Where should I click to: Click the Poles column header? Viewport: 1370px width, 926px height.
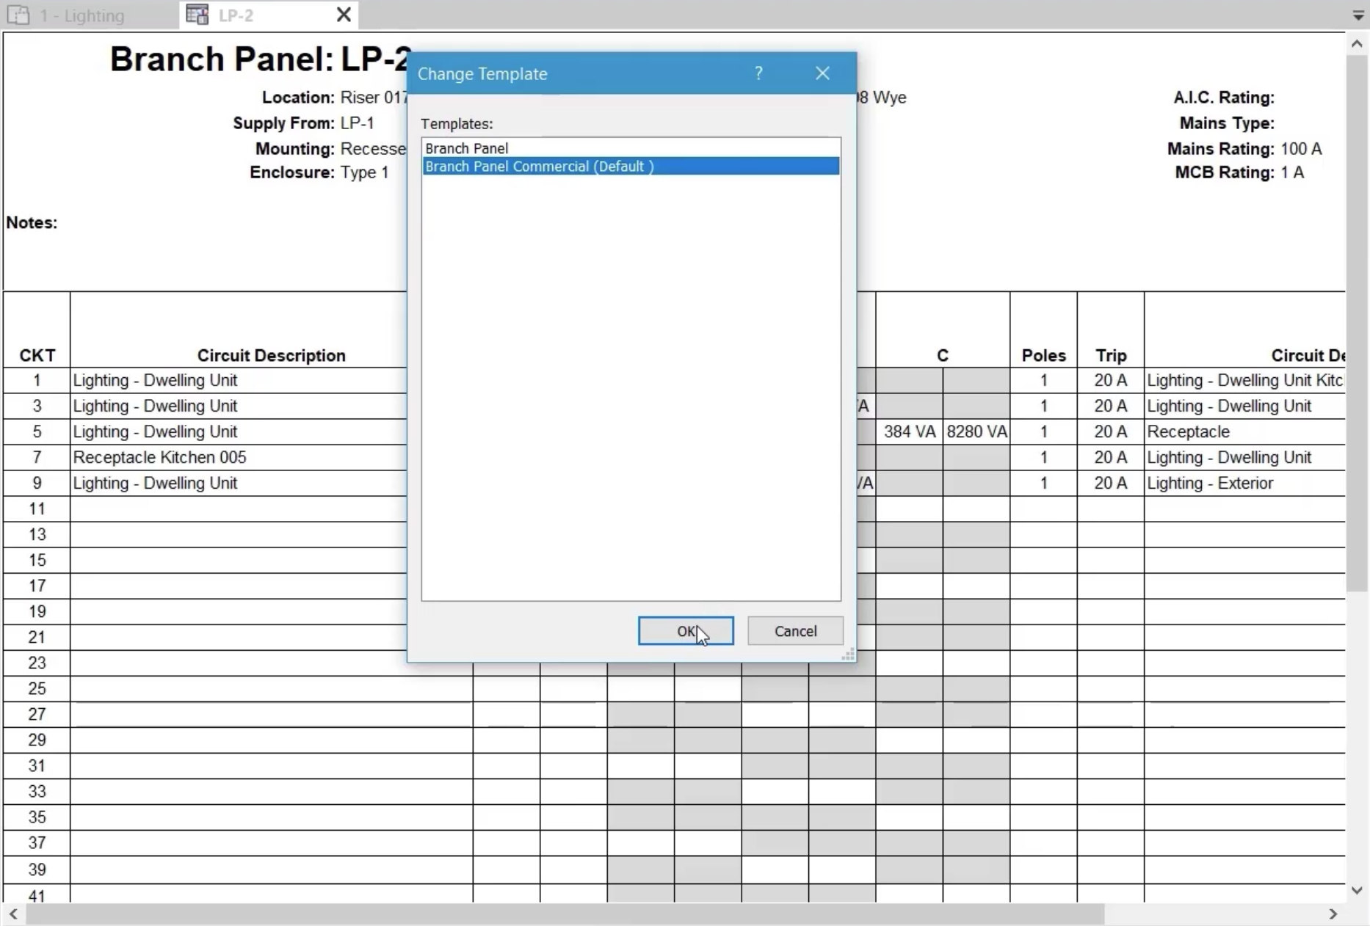pos(1043,355)
